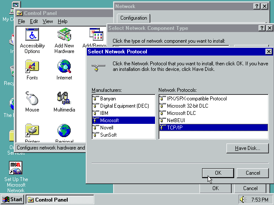The width and height of the screenshot is (274, 205).
Task: Close the Network dialog
Action: (265, 6)
